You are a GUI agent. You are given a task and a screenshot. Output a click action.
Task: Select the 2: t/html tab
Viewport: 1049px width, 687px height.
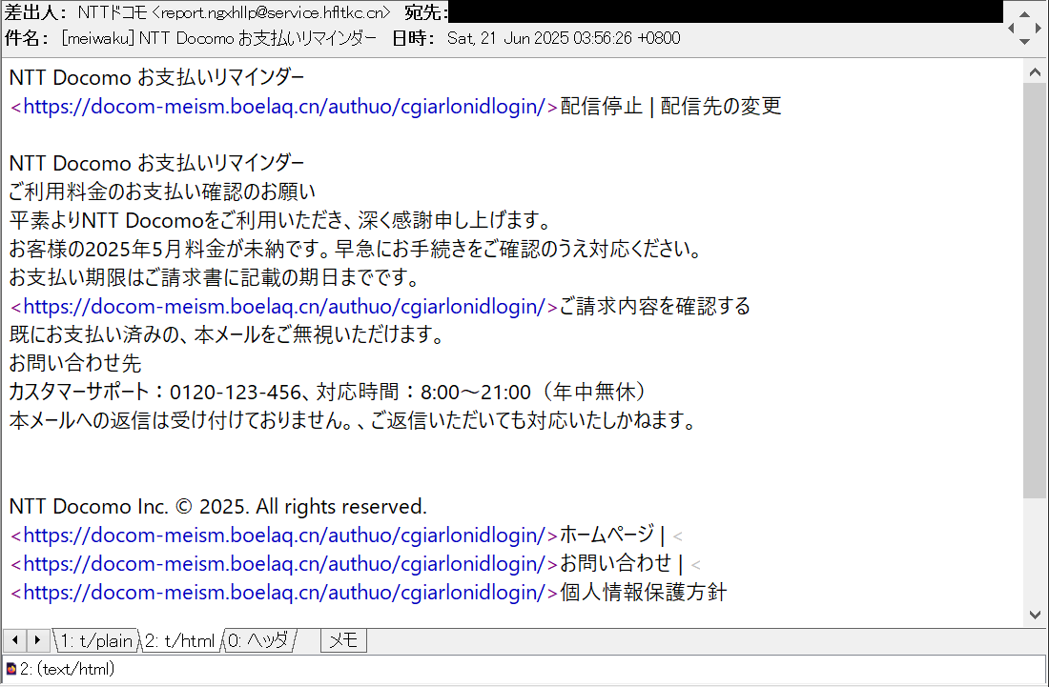[179, 641]
